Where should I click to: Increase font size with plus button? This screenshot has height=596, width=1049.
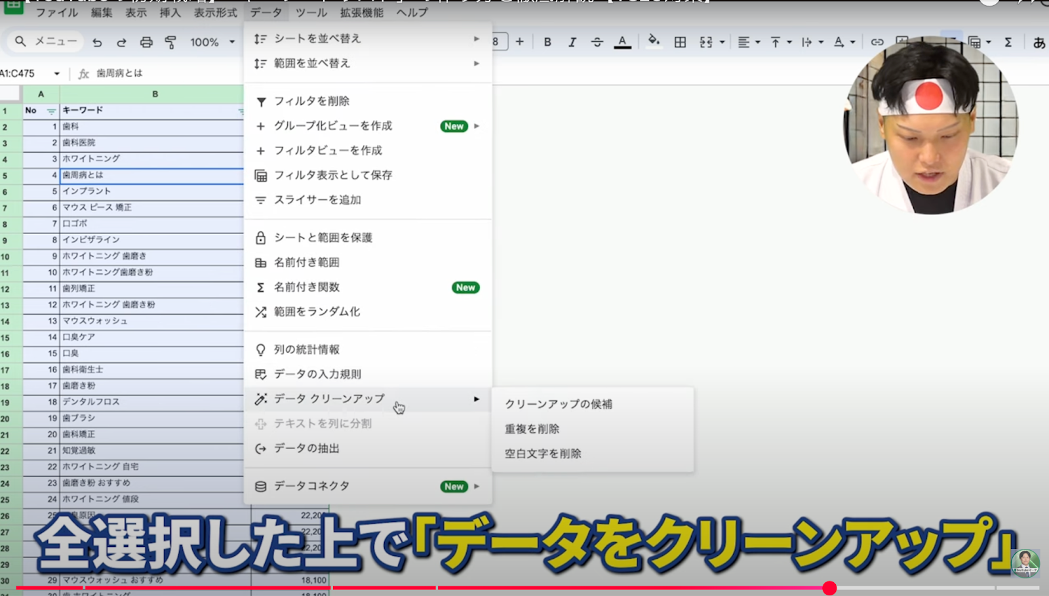click(x=519, y=42)
